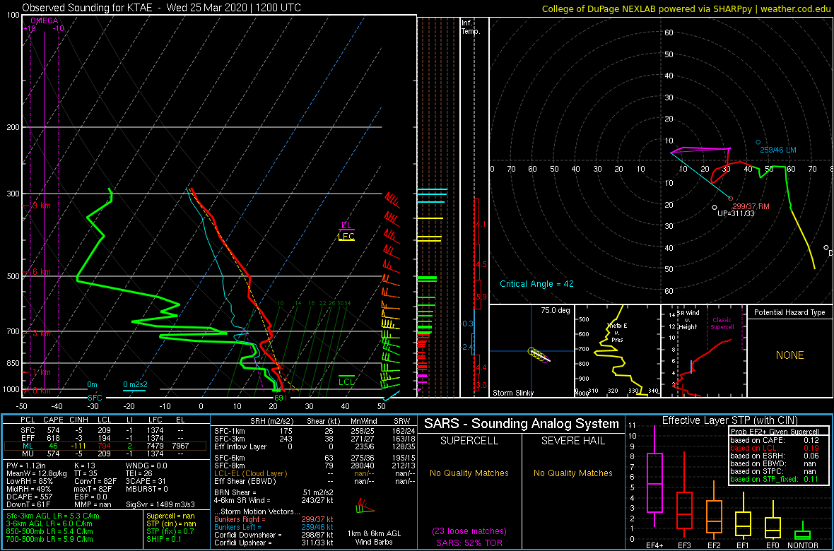Click the green '69' surface dewpoint label
The image size is (834, 551).
pyautogui.click(x=278, y=397)
